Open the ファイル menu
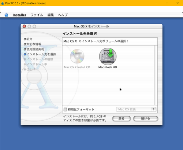Viewport: 183px width, 150px height. click(x=37, y=15)
